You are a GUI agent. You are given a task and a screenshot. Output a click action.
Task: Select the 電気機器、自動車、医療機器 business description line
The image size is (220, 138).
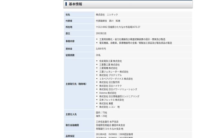pyautogui.click(x=135, y=43)
